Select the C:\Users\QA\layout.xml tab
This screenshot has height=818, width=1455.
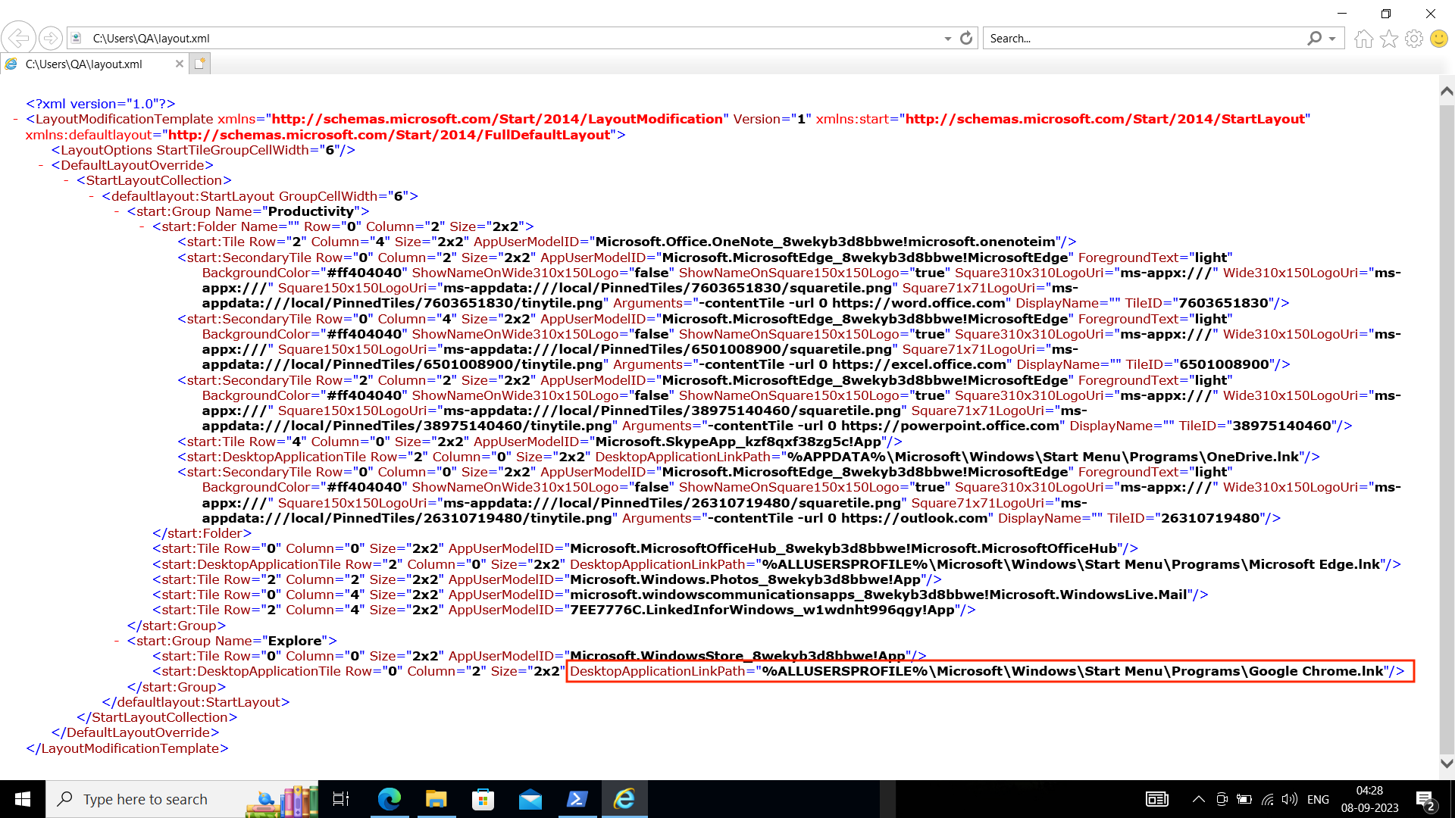click(x=94, y=64)
